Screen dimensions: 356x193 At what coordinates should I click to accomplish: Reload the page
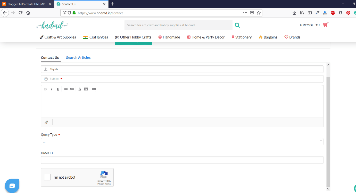click(x=21, y=13)
